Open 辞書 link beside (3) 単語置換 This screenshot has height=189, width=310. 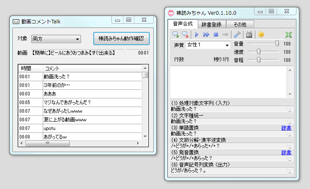click(286, 128)
